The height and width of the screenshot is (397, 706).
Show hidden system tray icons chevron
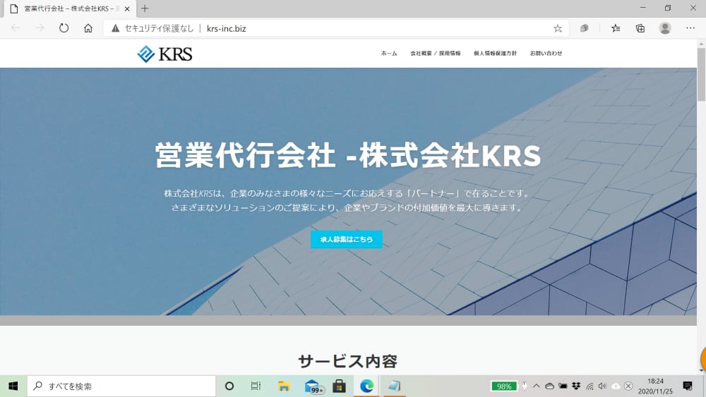click(537, 386)
